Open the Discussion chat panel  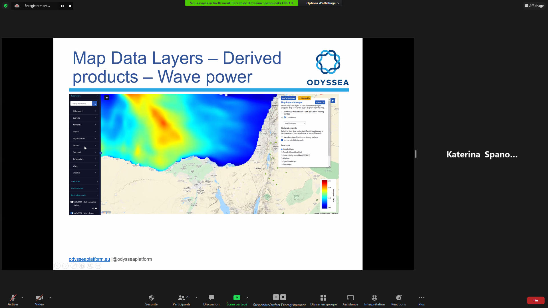211,298
